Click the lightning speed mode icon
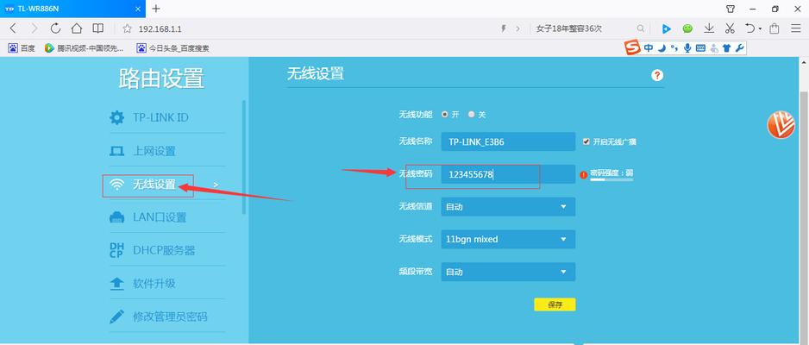Image resolution: width=809 pixels, height=345 pixels. [x=504, y=28]
